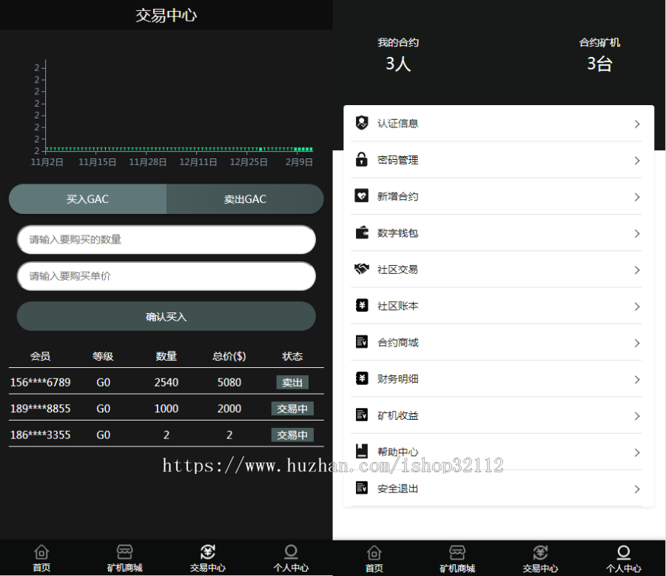The height and width of the screenshot is (576, 666).
Task: Click the 数字钱包 wallet icon
Action: coord(361,232)
